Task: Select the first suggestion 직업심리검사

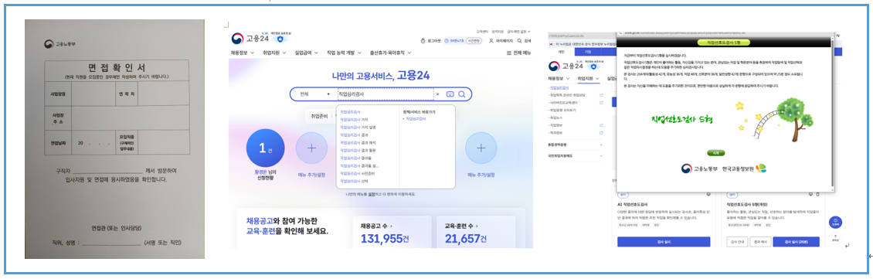Action: point(350,112)
